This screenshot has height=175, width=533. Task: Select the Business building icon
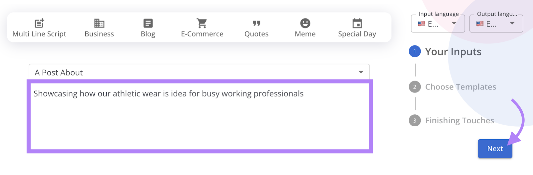click(x=99, y=23)
